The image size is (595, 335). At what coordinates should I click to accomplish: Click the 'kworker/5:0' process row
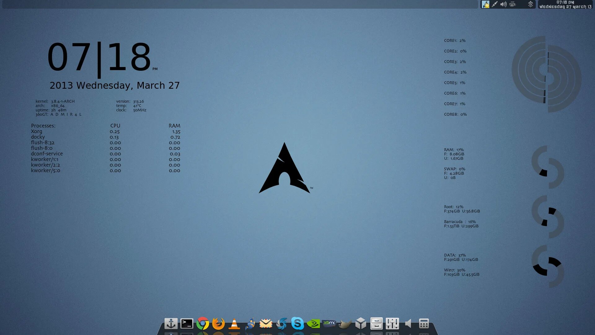105,170
